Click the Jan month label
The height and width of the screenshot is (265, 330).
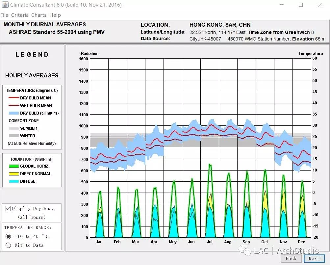pos(99,242)
